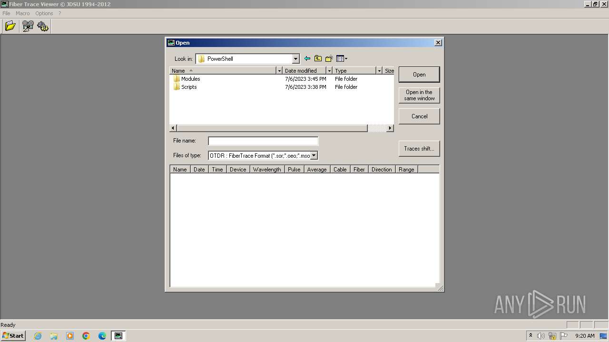
Task: Click trace list Cable column header
Action: click(x=340, y=170)
